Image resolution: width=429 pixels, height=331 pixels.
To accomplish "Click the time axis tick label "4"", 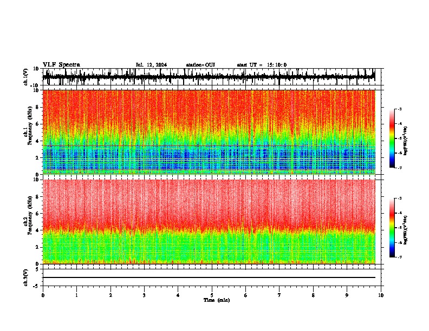I will pyautogui.click(x=178, y=295).
